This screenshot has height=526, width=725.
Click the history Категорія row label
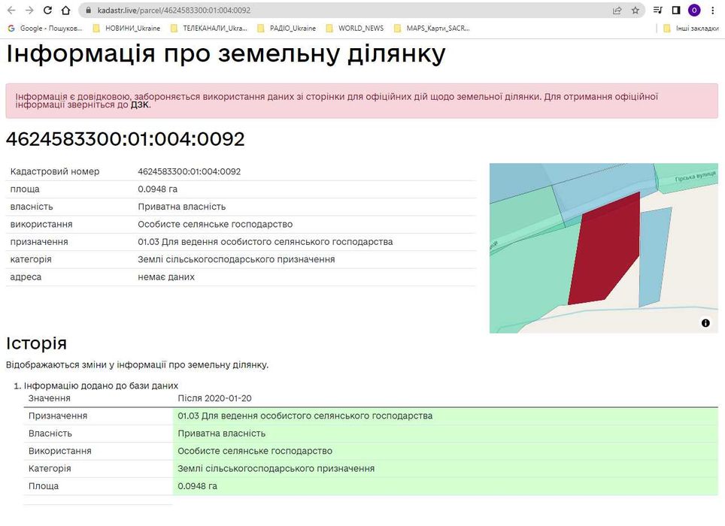click(x=50, y=468)
